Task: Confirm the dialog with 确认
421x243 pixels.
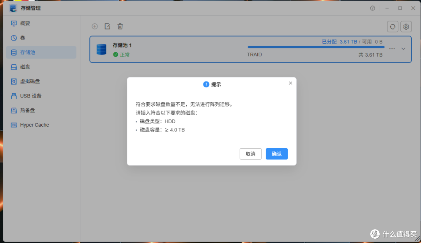Action: [276, 154]
